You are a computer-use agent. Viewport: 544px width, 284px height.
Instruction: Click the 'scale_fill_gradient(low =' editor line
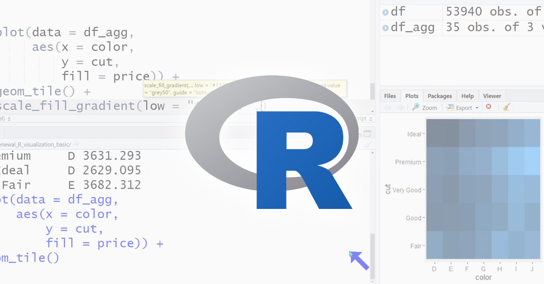(x=91, y=106)
